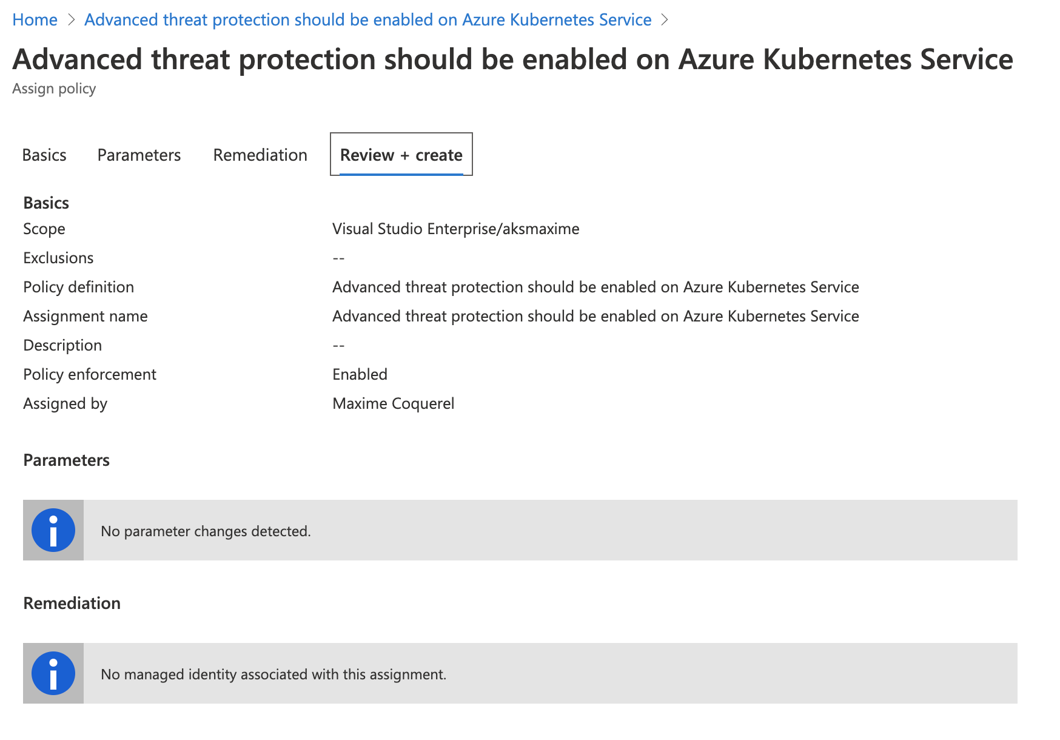Click the Assigned by Maxime Coquerel value
The height and width of the screenshot is (740, 1060).
click(x=393, y=403)
